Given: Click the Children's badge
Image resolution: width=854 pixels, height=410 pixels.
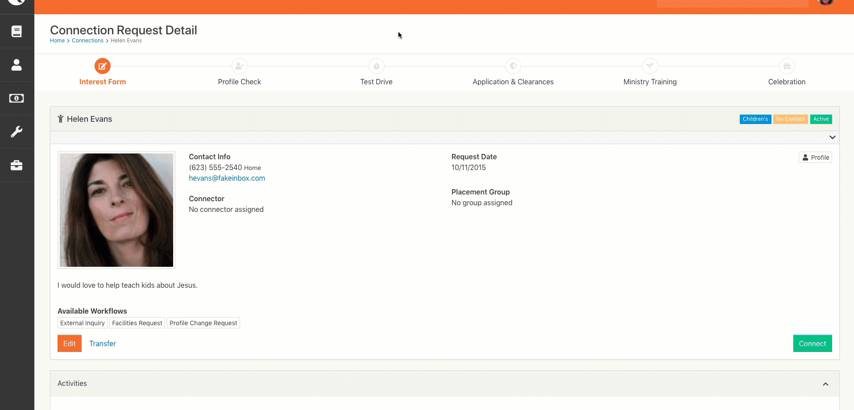Looking at the screenshot, I should coord(755,119).
